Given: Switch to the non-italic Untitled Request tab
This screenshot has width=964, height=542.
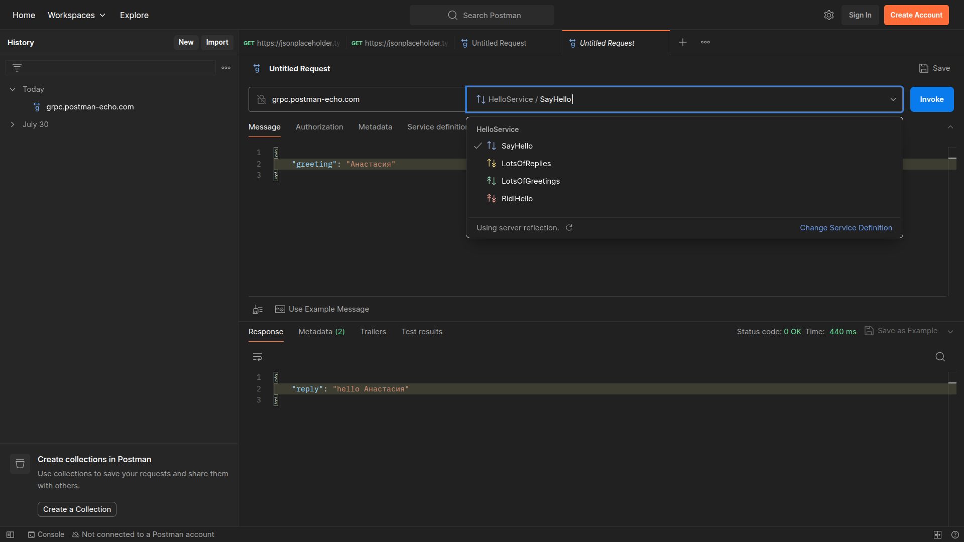Looking at the screenshot, I should (x=508, y=43).
